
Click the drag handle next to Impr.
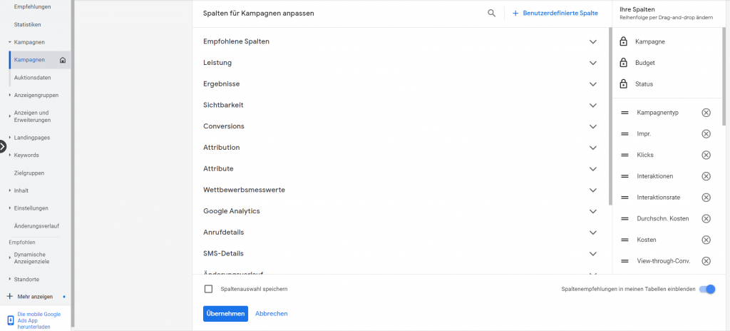624,134
